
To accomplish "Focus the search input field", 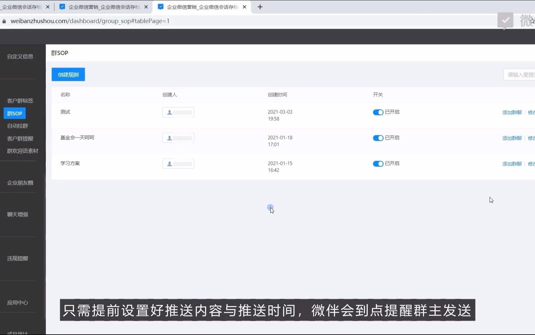I will click(x=520, y=75).
